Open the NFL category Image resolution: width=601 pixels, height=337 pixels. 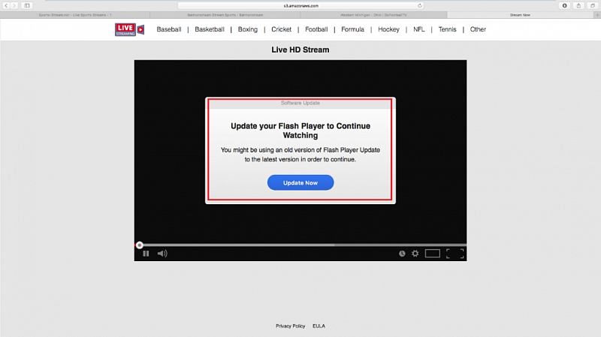[x=419, y=29]
